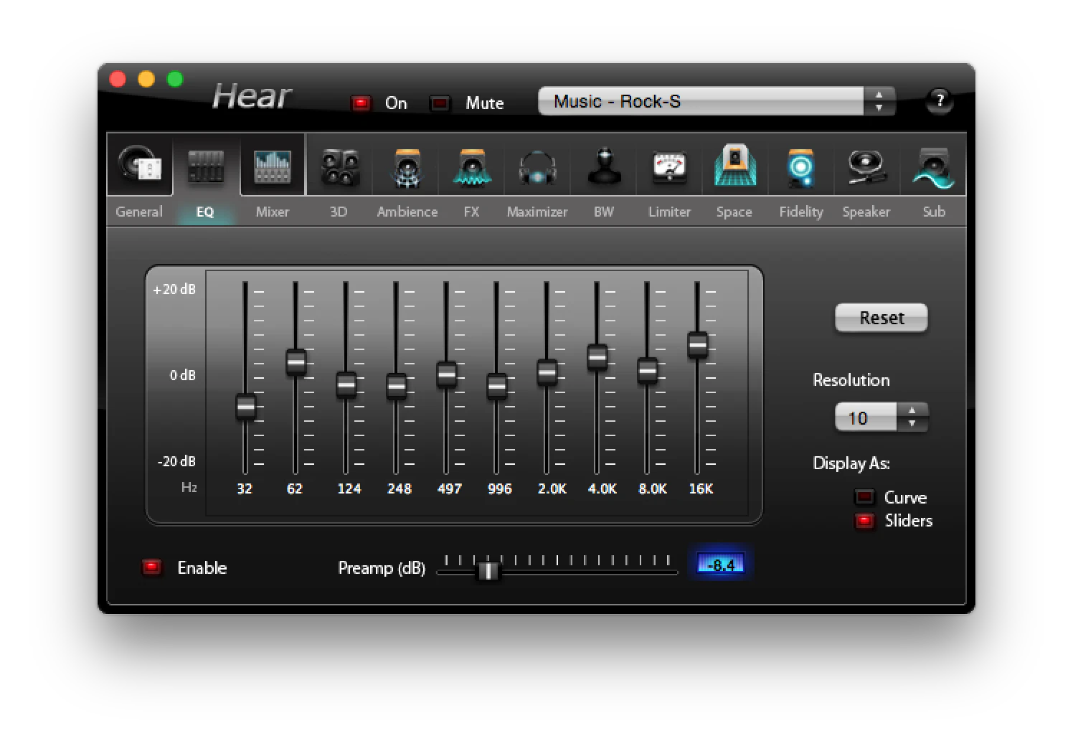Click the -8.4 preamp value display
Screen dimensions: 1073x746
coord(721,565)
